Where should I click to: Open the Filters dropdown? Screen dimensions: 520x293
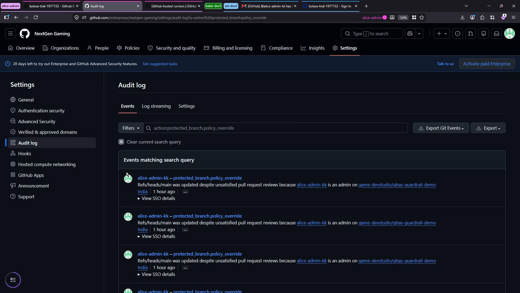[x=131, y=128]
